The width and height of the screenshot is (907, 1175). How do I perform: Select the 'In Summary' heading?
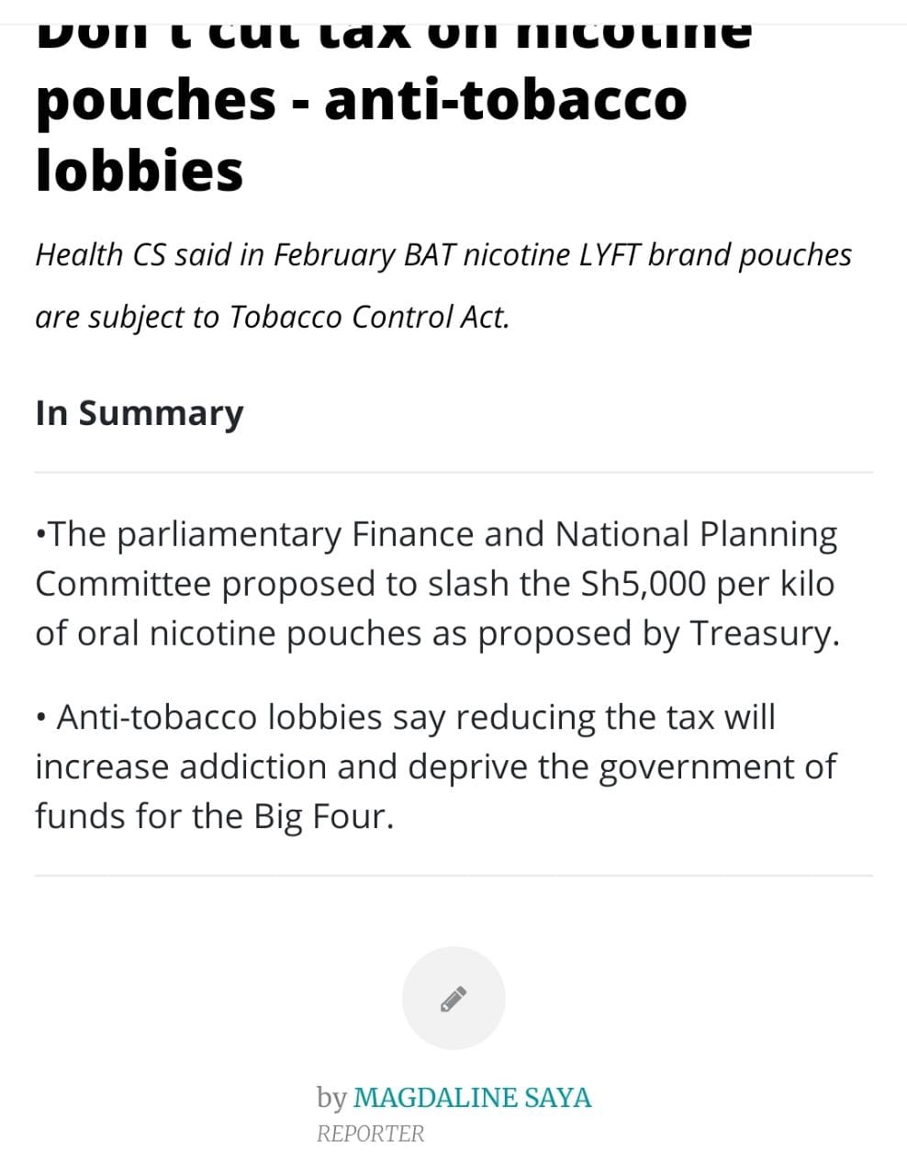coord(140,413)
